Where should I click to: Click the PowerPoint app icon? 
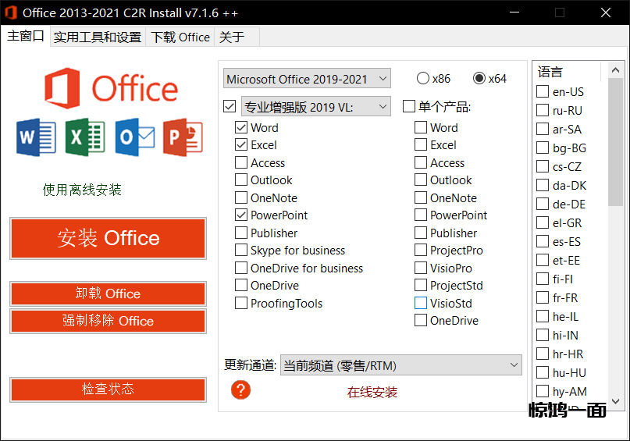point(183,138)
